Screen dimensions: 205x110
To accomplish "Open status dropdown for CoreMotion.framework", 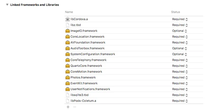I will tap(180, 72).
